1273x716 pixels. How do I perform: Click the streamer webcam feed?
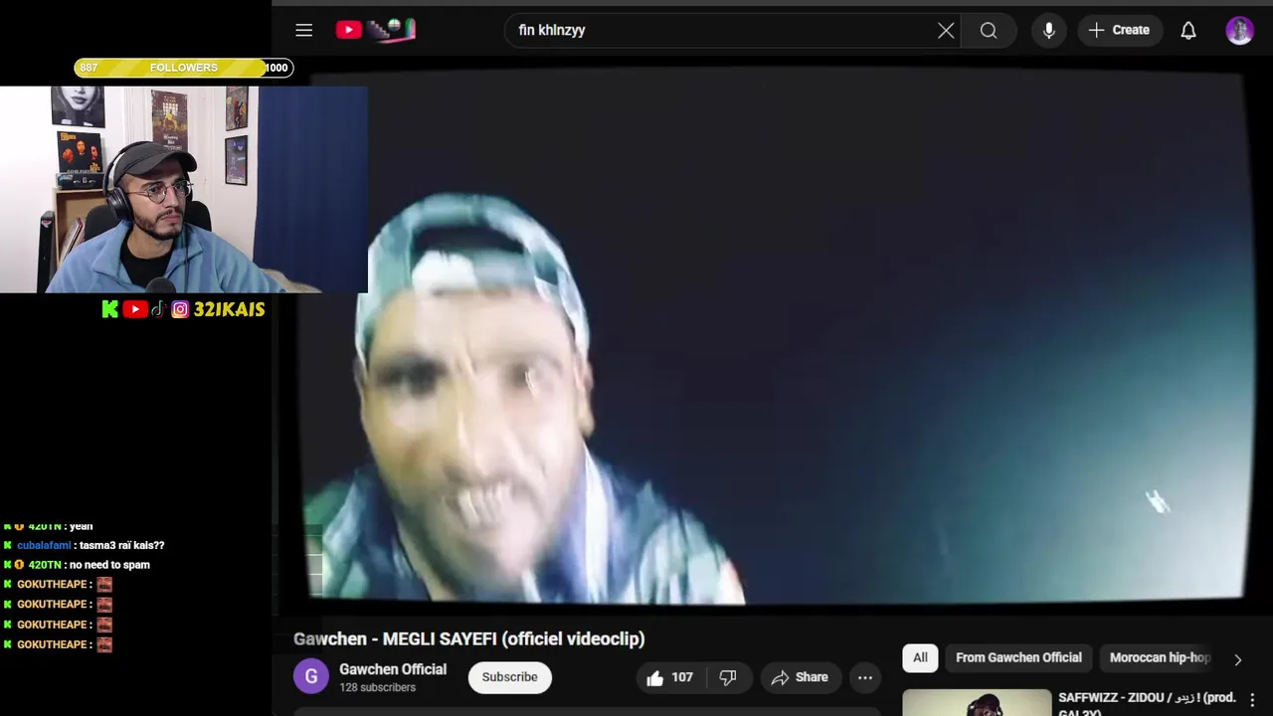pyautogui.click(x=184, y=189)
